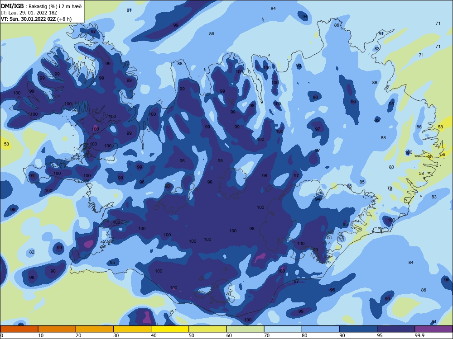Click the '55' humidity value on the map
Viewport: 453px width, 339px height.
coord(430,156)
